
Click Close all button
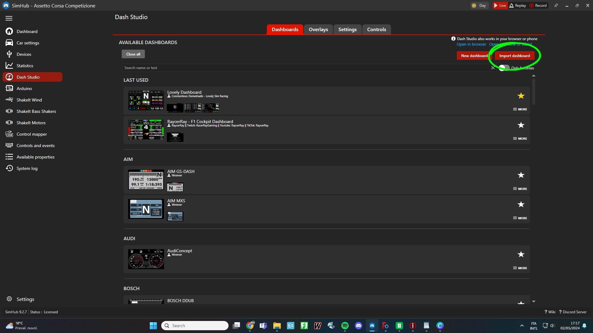[133, 54]
